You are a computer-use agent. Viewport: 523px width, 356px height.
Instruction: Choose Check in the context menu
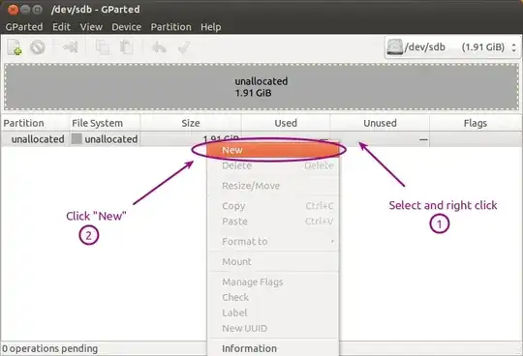(x=273, y=297)
